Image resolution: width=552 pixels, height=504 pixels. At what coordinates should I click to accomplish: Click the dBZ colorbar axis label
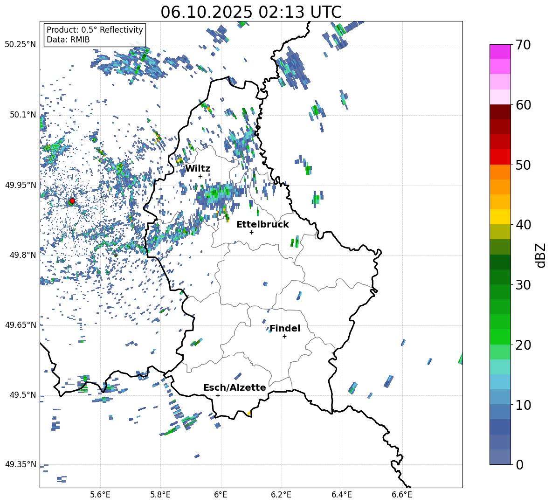tap(540, 255)
